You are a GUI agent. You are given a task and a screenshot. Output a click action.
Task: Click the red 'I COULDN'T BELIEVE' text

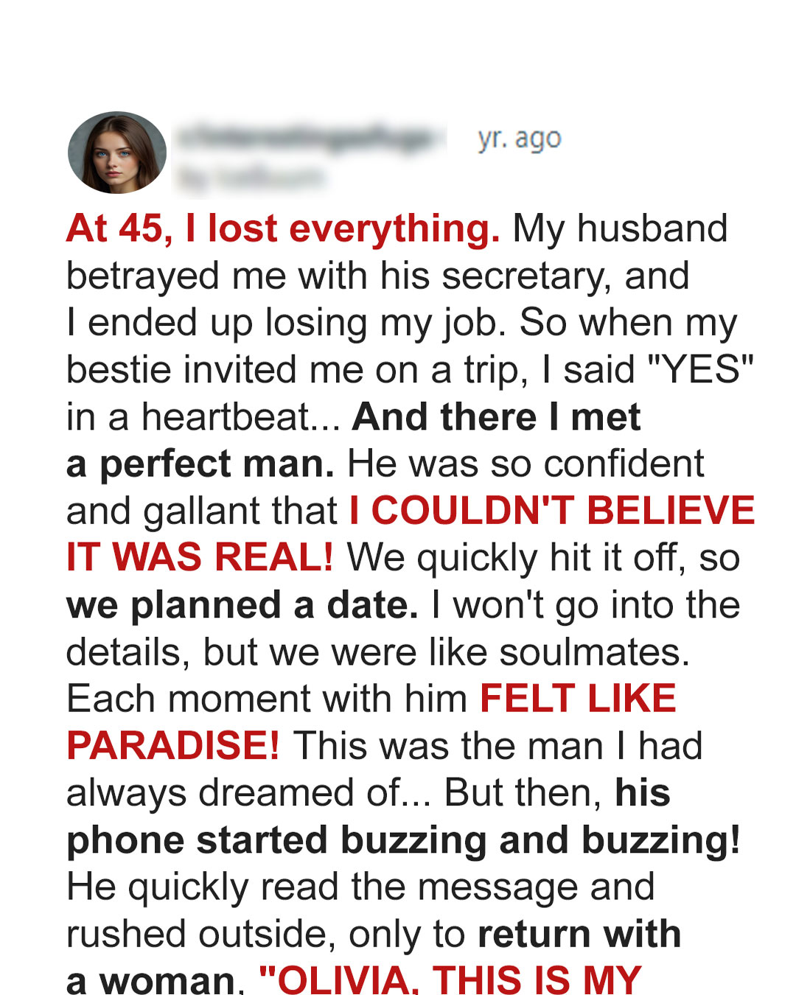(x=552, y=510)
